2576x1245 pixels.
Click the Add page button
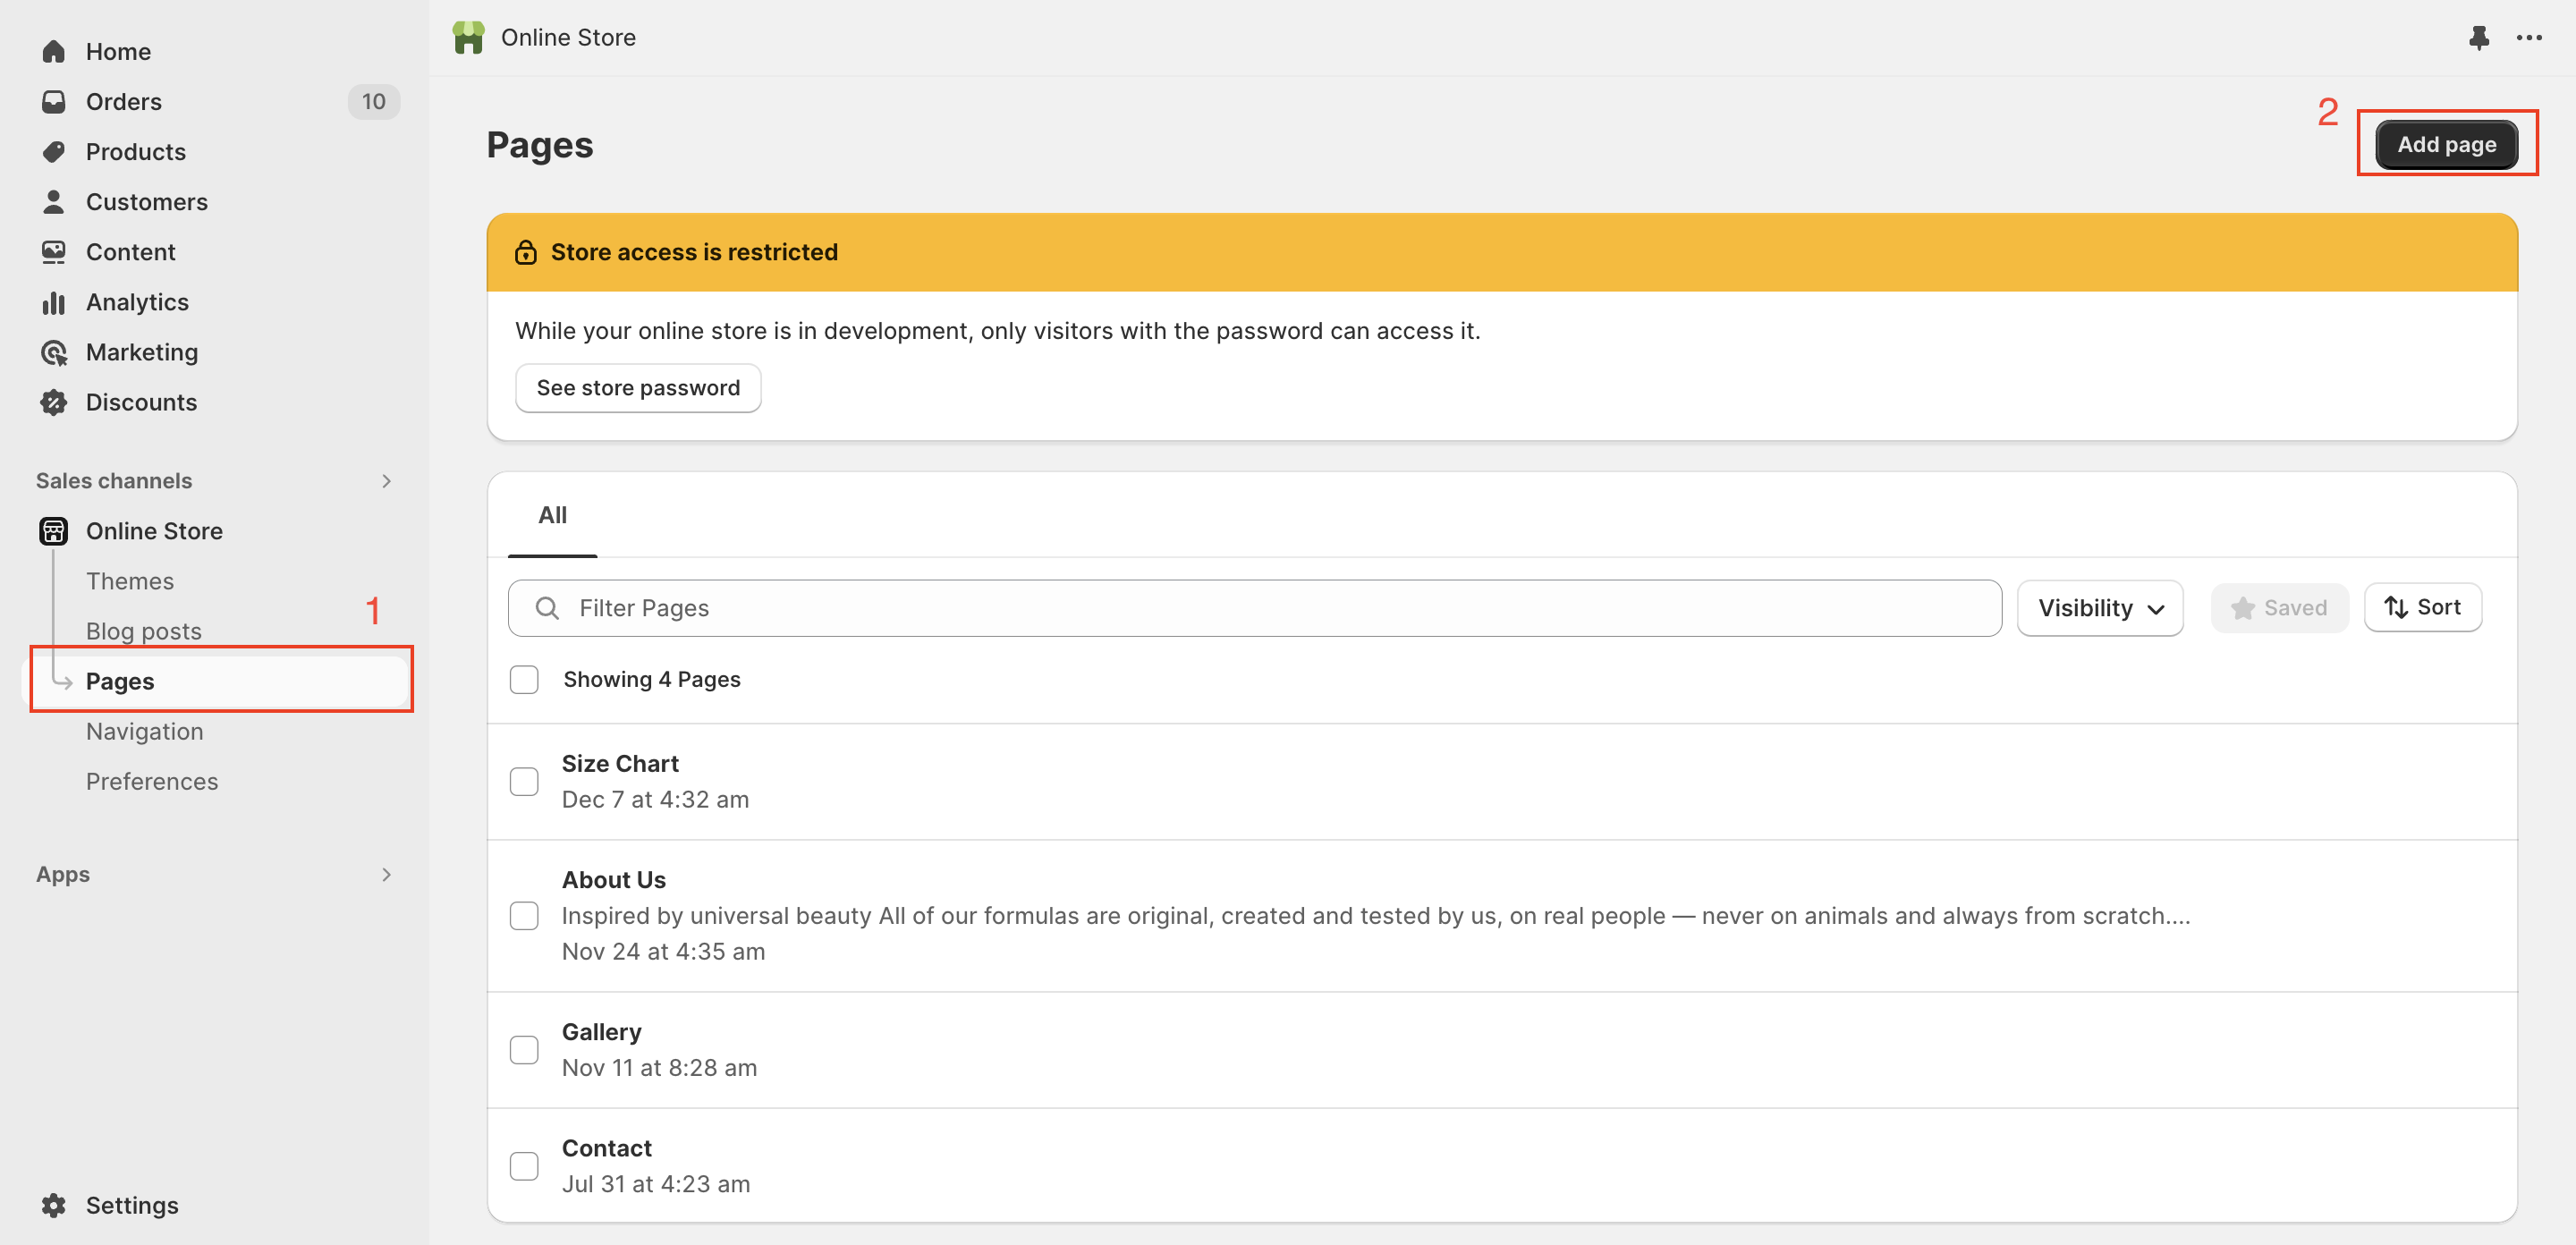(2446, 144)
